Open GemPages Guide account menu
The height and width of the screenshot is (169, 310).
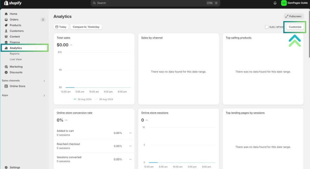pos(295,3)
